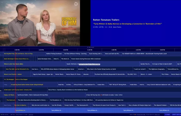Select '19. The Mongols - Terror of the Steppe'
This screenshot has height=116, width=181.
[x=92, y=79]
